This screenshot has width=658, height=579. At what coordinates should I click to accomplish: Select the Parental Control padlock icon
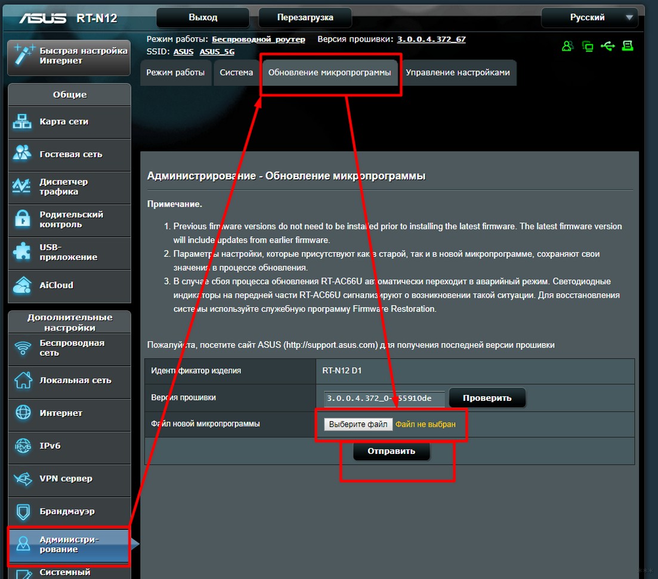coord(23,219)
